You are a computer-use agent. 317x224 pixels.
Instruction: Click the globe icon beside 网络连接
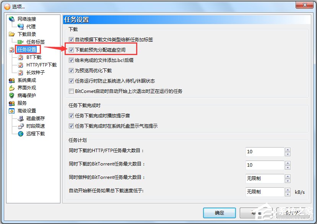click(12, 19)
